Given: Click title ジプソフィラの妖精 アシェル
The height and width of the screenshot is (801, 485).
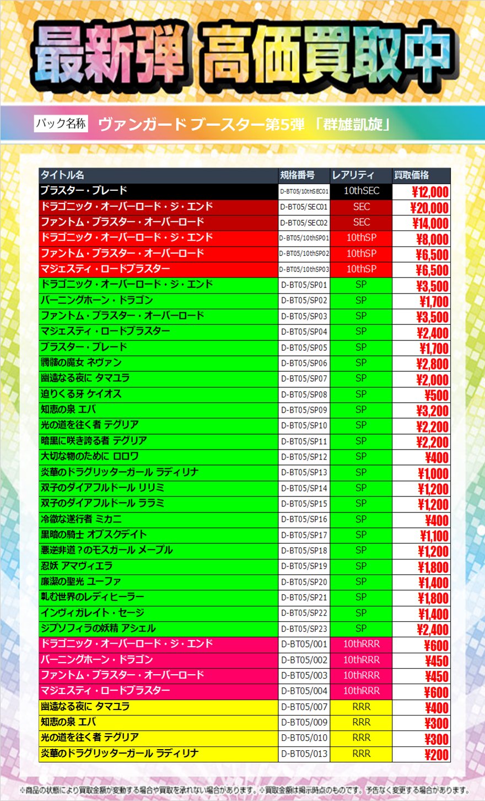Looking at the screenshot, I should (98, 628).
